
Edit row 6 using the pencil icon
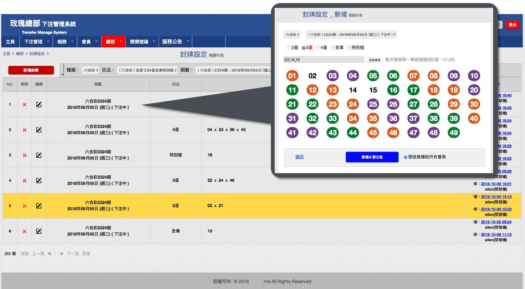tap(39, 231)
